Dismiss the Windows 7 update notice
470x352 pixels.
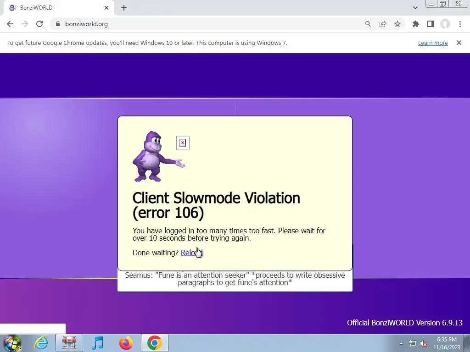click(x=459, y=43)
